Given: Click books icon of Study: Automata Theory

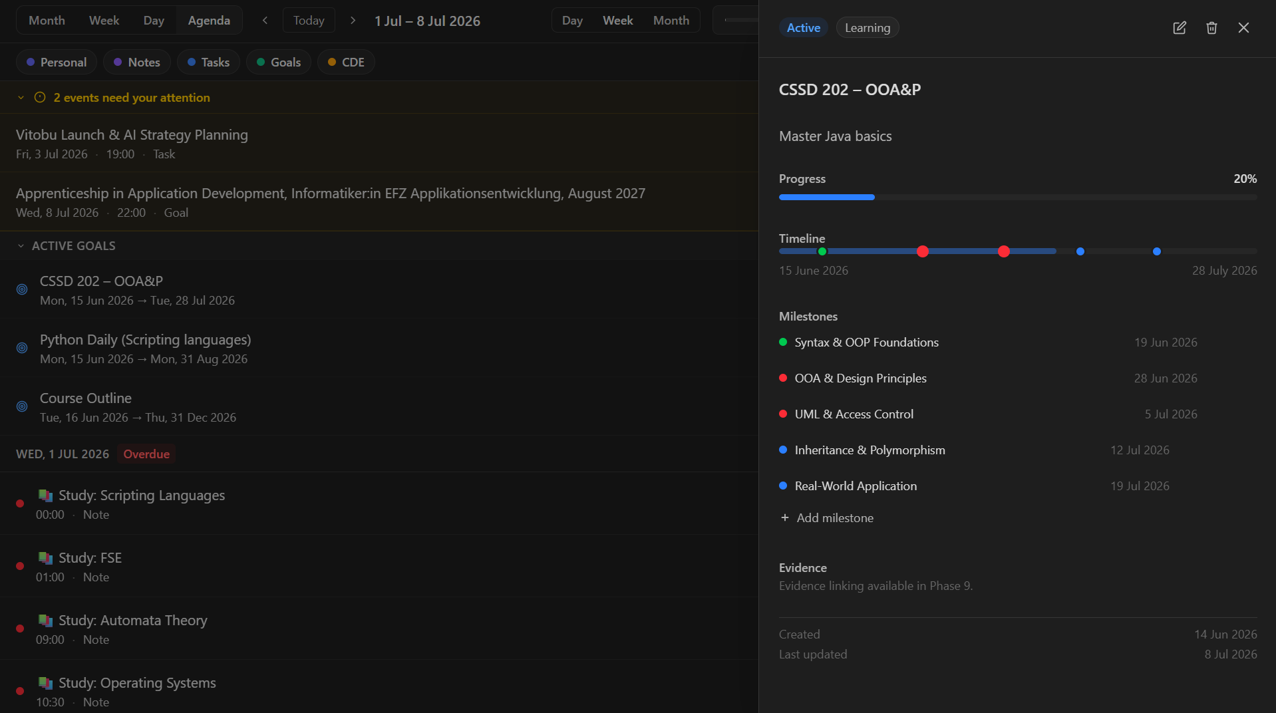Looking at the screenshot, I should 45,621.
